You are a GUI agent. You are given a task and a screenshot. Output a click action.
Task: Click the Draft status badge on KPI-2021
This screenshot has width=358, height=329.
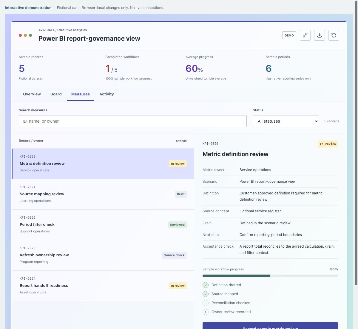tap(181, 194)
